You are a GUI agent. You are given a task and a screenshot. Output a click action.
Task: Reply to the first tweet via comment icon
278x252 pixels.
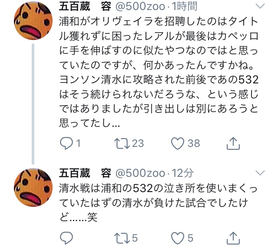click(x=66, y=143)
